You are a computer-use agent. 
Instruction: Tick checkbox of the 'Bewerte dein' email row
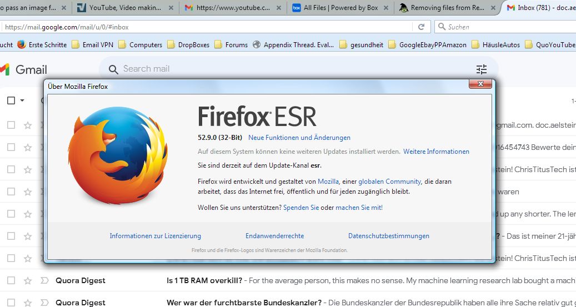tap(11, 147)
